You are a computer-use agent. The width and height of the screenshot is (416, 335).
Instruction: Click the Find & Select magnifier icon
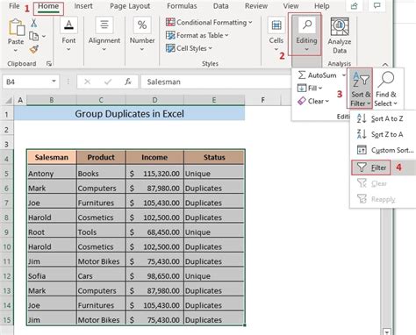(x=385, y=80)
